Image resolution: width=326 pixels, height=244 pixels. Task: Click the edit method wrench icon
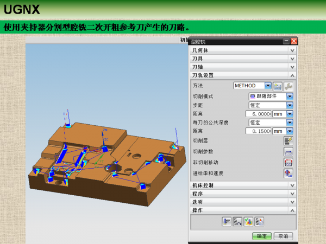(x=289, y=86)
